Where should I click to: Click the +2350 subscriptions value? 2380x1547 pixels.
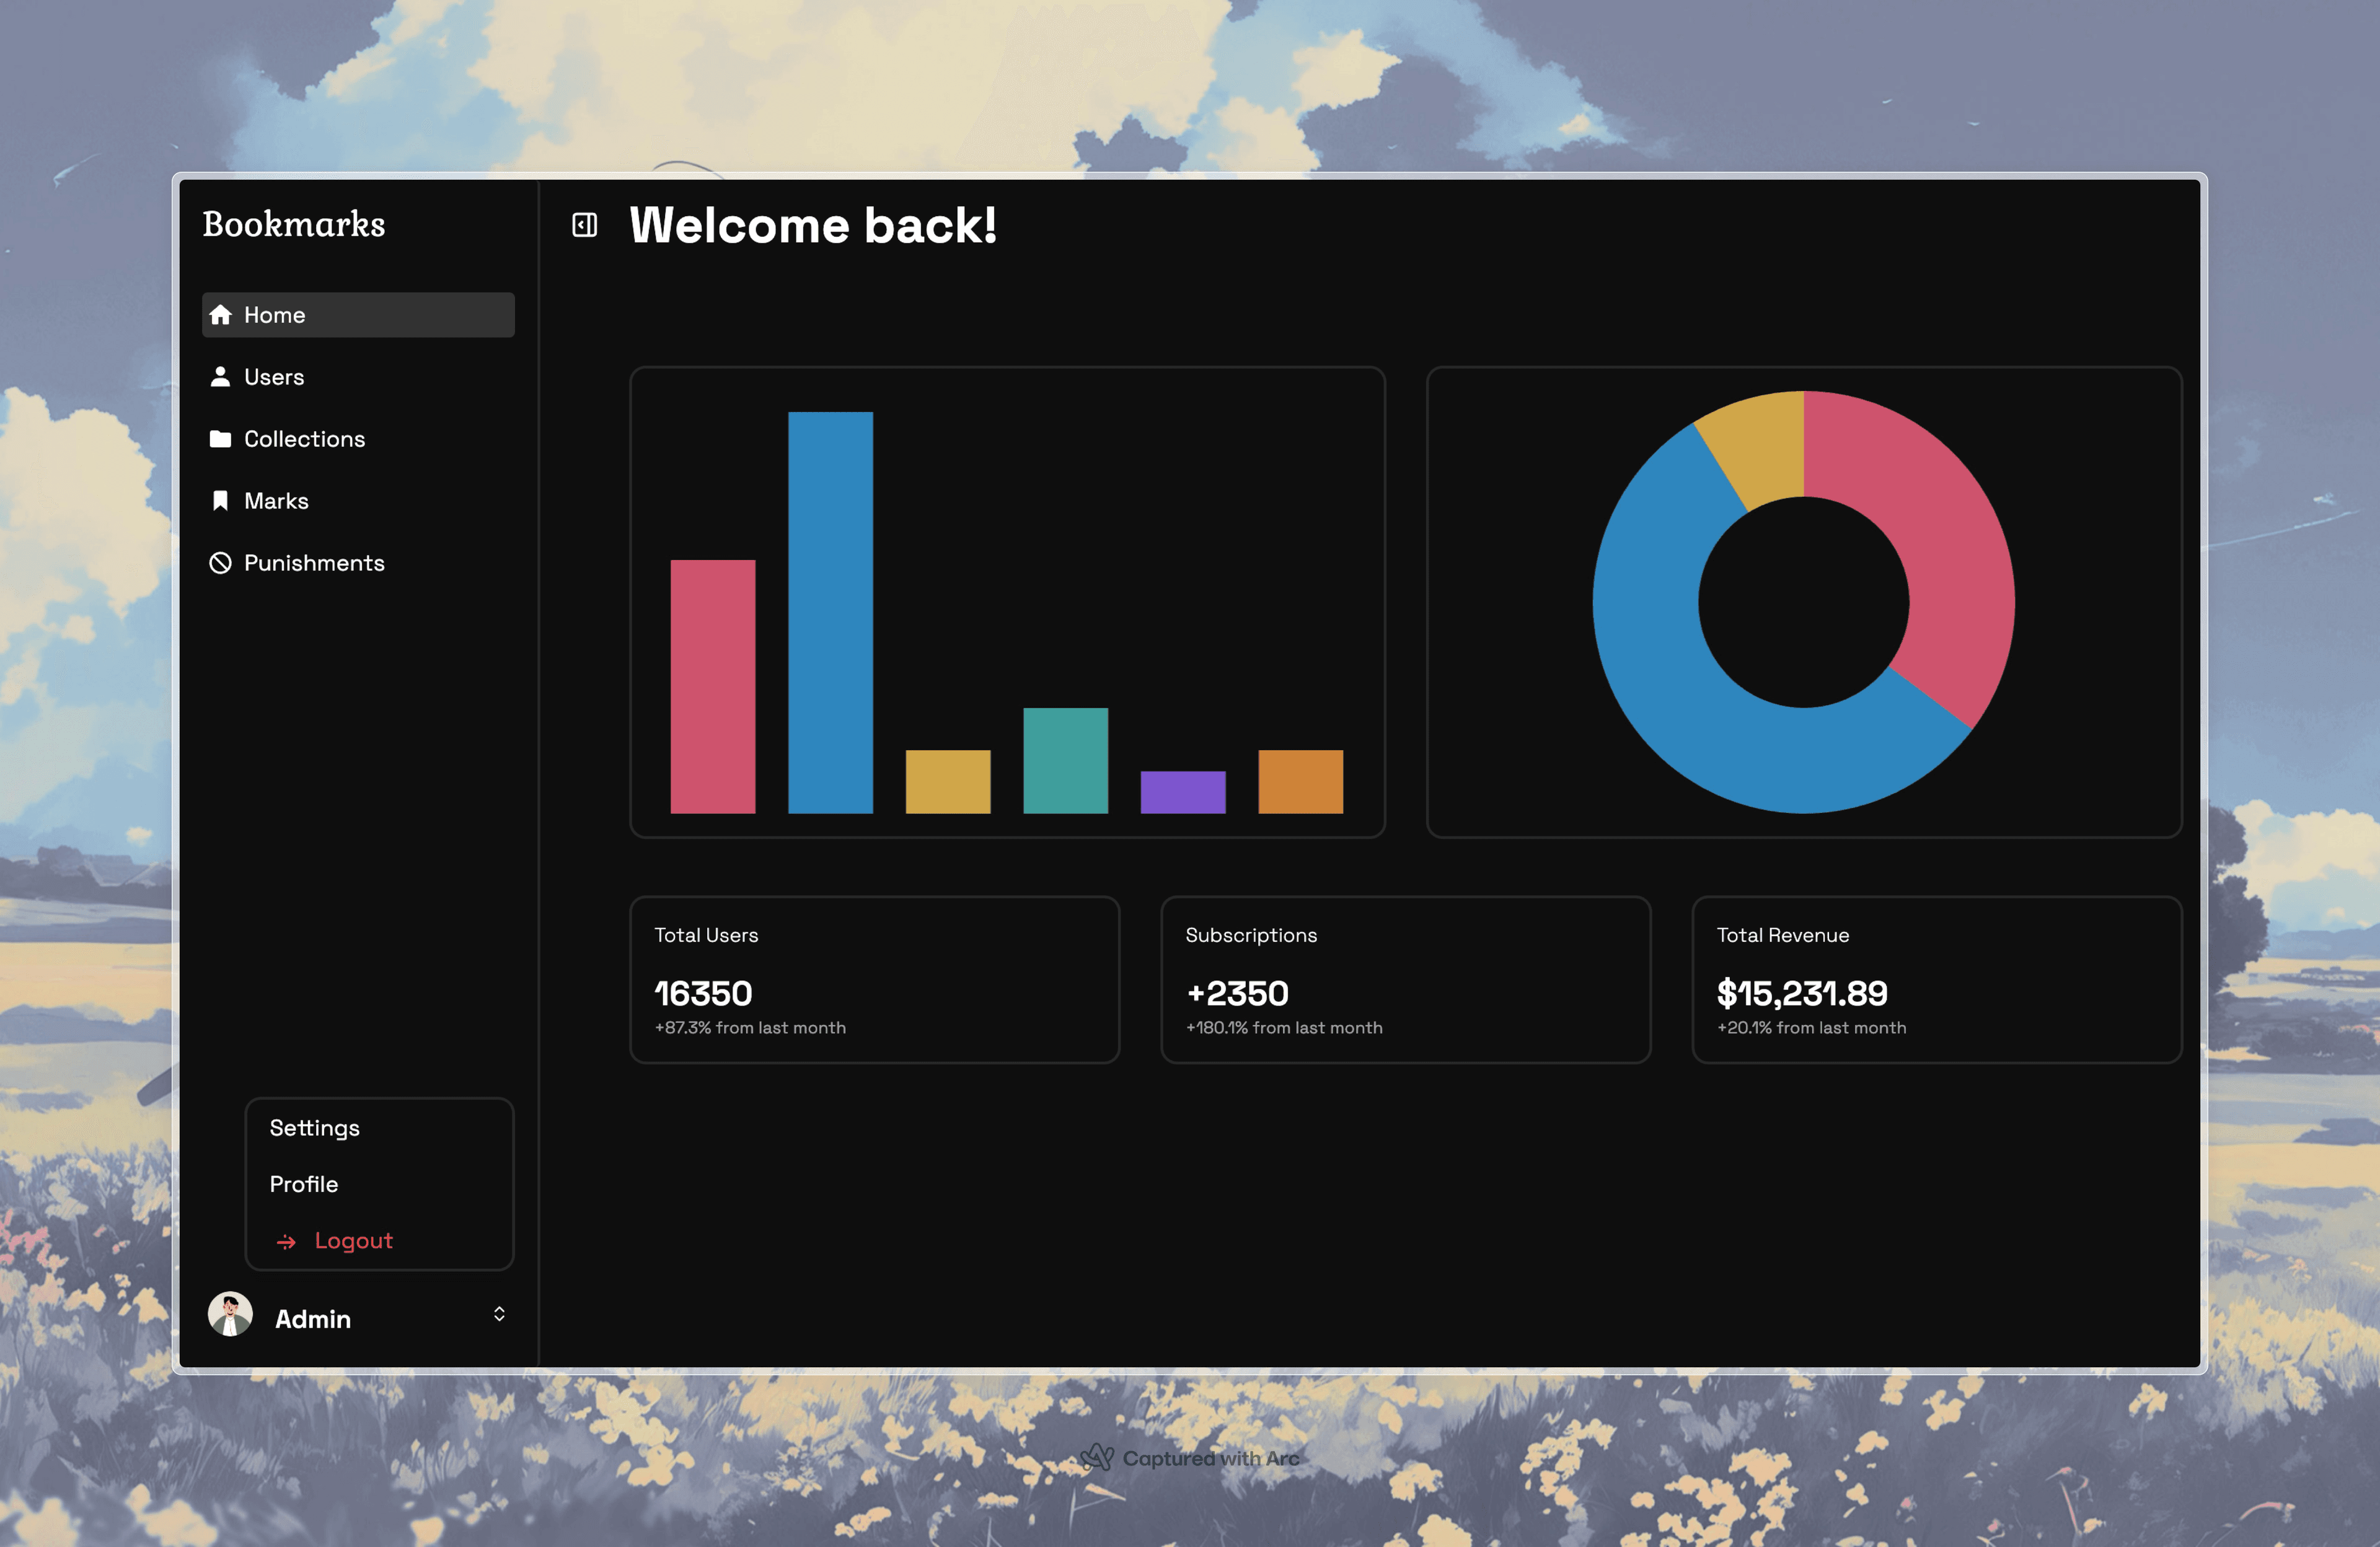click(x=1237, y=993)
